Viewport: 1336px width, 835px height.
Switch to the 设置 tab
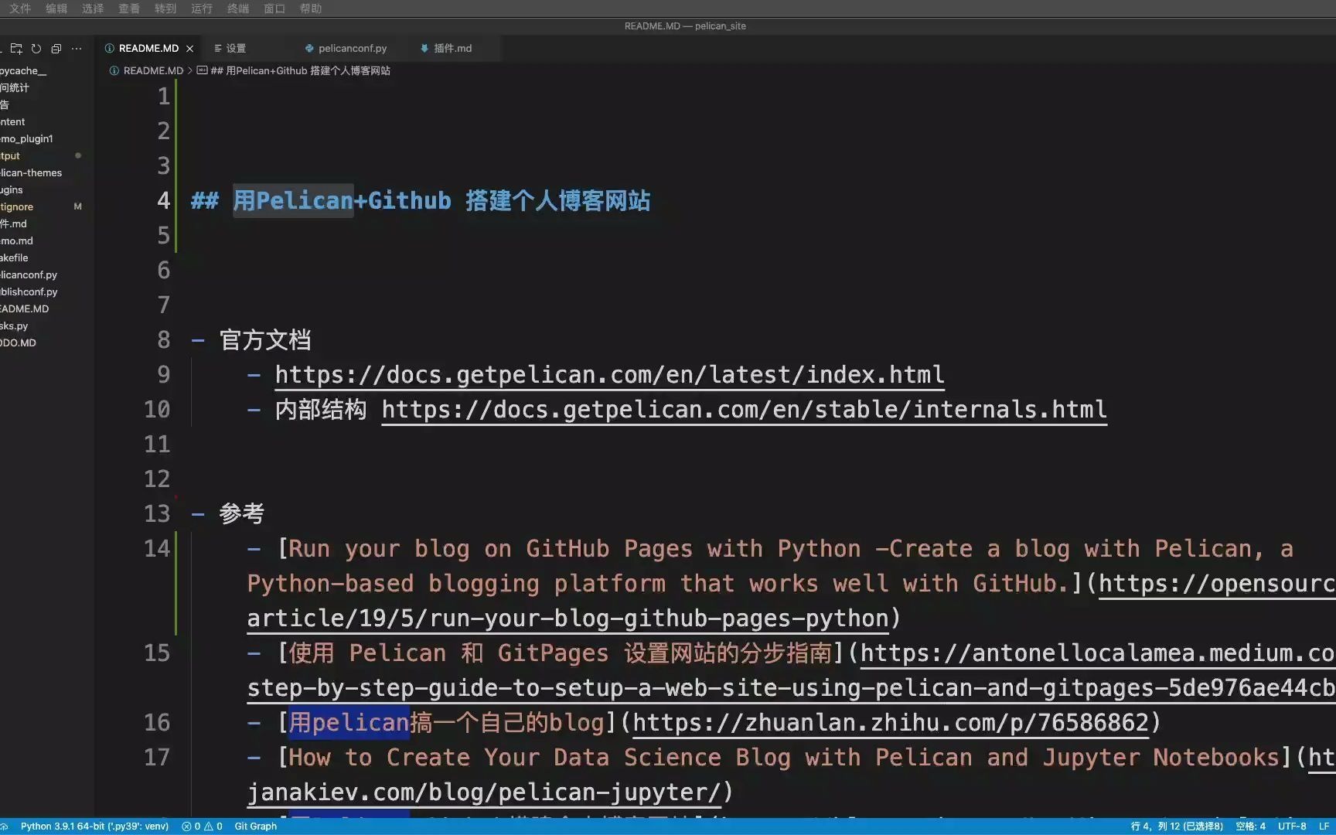[x=236, y=48]
